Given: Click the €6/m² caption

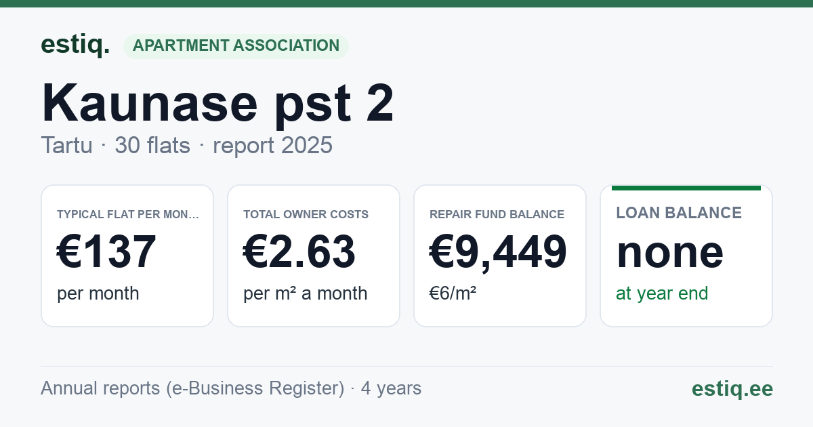Looking at the screenshot, I should (453, 293).
